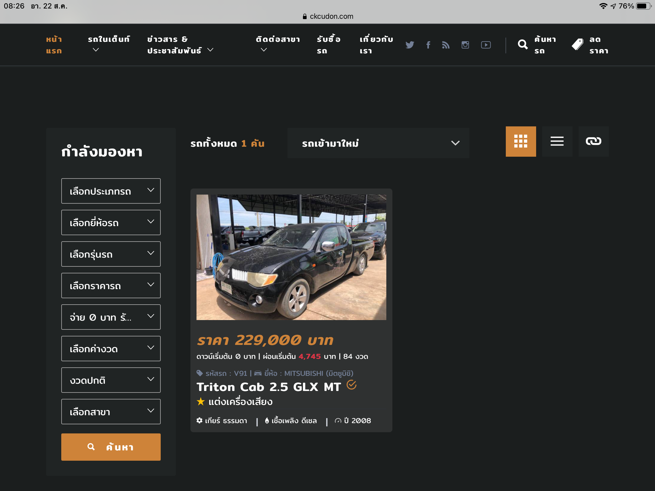Open the Facebook social icon
The height and width of the screenshot is (491, 655).
[428, 45]
